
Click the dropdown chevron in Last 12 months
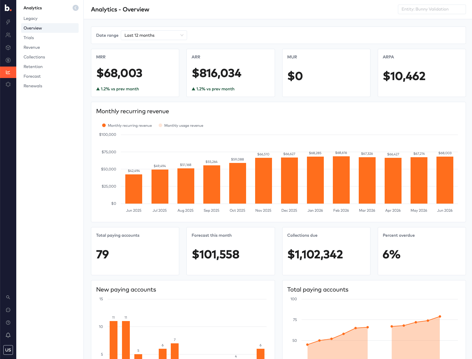coord(182,35)
